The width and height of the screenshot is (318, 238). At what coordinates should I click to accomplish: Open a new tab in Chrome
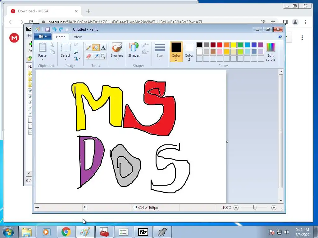pos(88,11)
